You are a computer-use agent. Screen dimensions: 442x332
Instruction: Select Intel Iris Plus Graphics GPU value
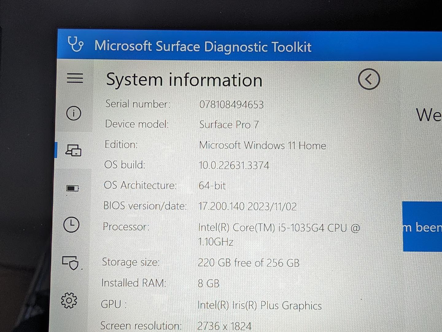coord(259,306)
